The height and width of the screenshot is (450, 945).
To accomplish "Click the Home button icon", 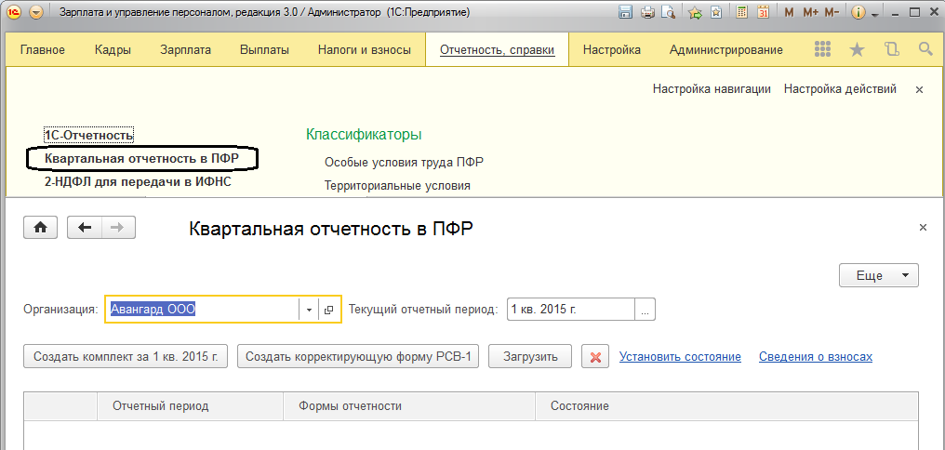I will [x=40, y=227].
